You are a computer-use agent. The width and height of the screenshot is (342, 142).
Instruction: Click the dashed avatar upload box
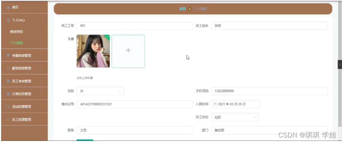[128, 51]
